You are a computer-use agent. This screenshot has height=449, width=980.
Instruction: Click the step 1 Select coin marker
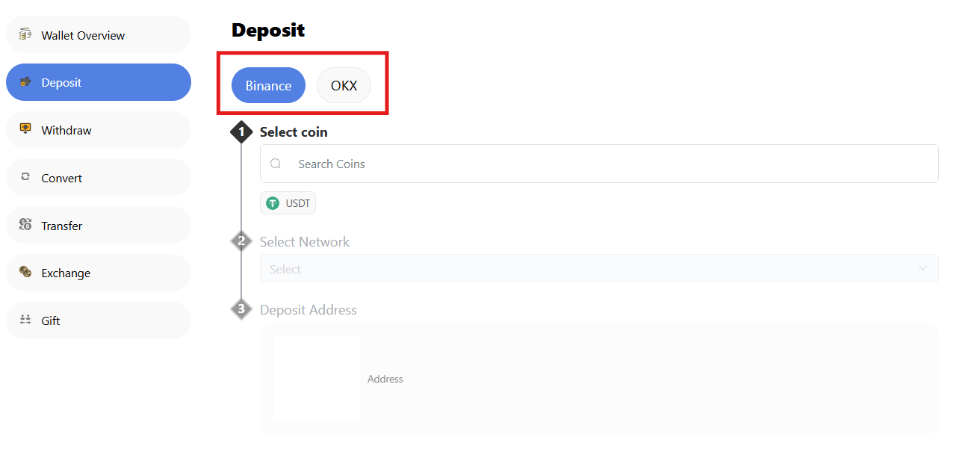241,132
